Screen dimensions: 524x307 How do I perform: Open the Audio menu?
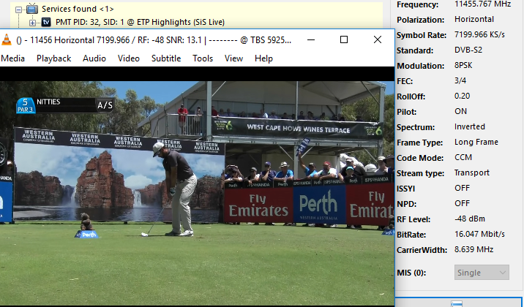(x=94, y=58)
